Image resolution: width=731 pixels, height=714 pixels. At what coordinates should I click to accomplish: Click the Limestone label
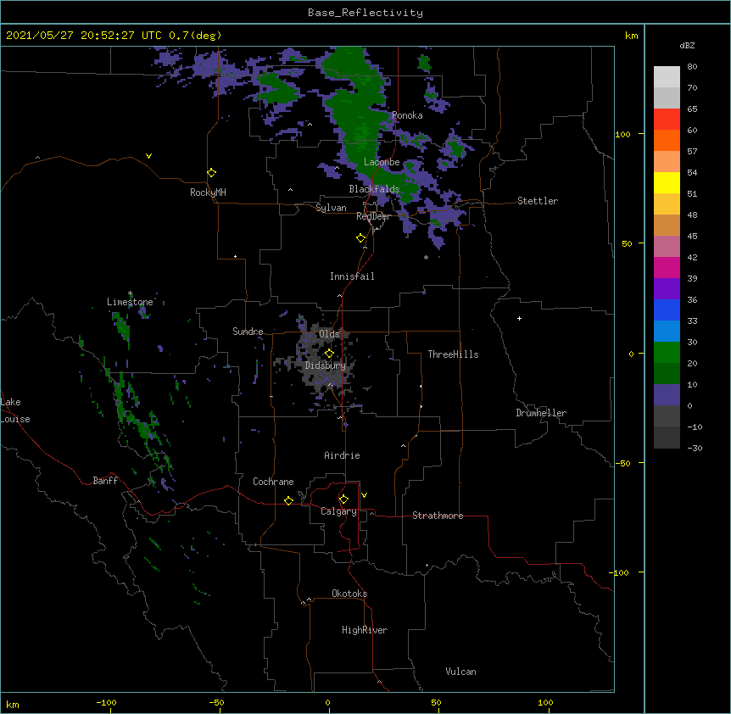(130, 302)
